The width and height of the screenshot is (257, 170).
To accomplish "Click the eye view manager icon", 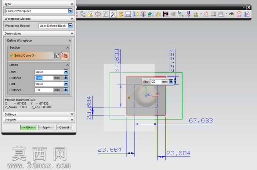I will coord(231,14).
